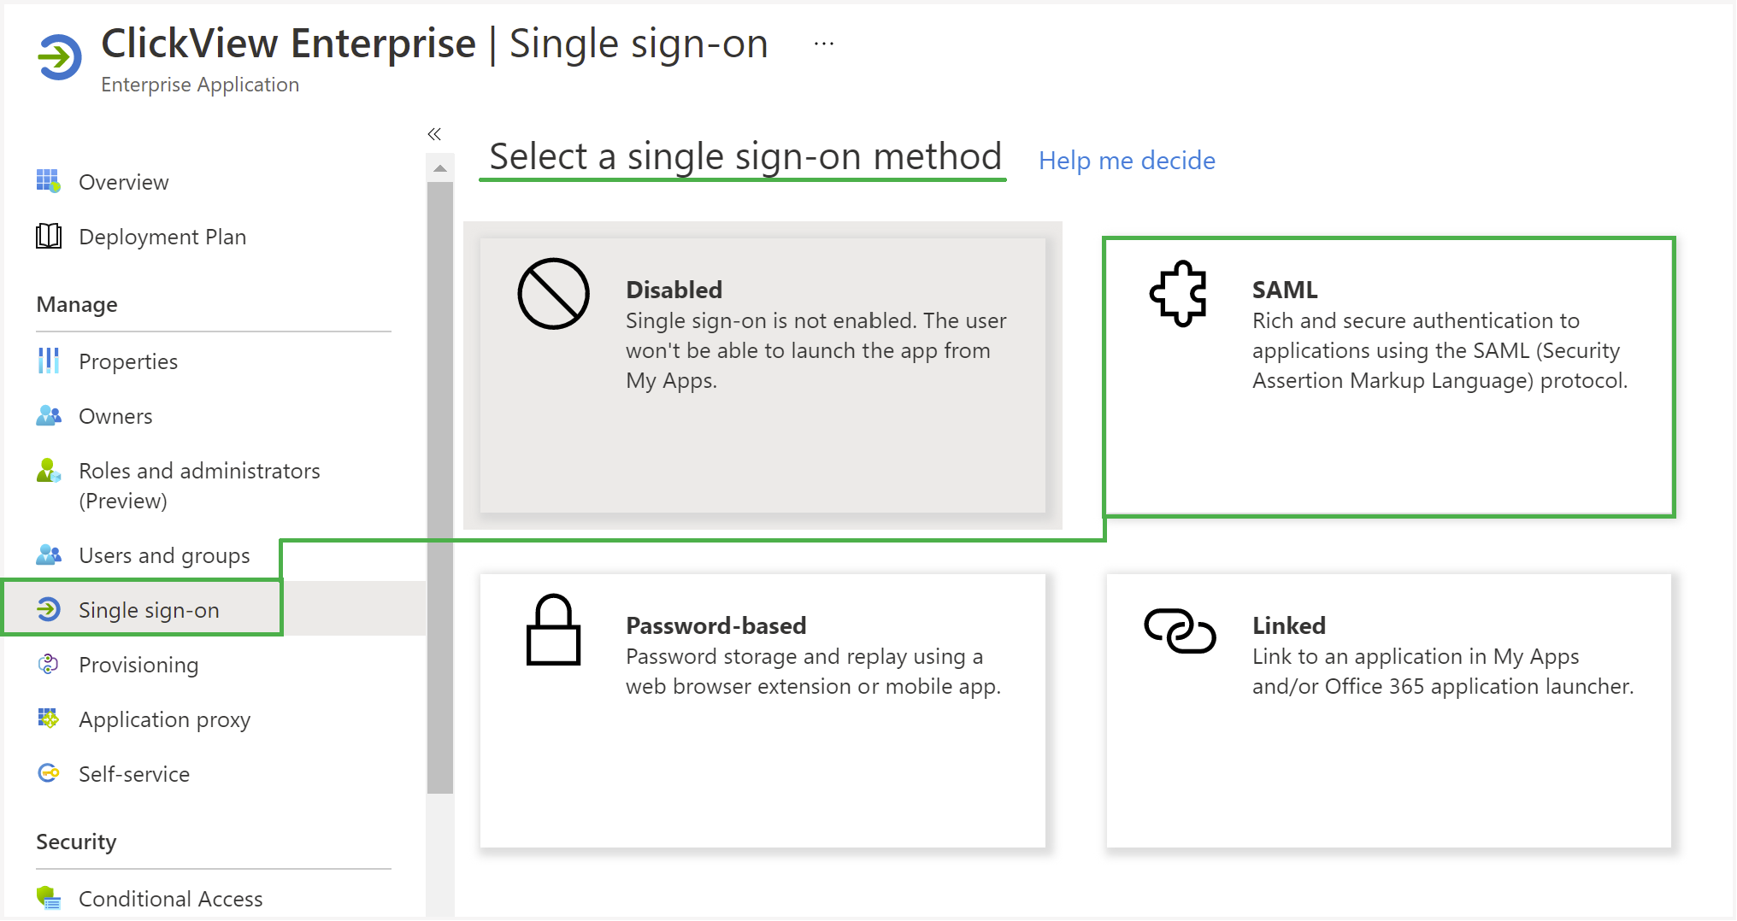Select the Disabled sign-on option card
This screenshot has height=921, width=1737.
[763, 375]
